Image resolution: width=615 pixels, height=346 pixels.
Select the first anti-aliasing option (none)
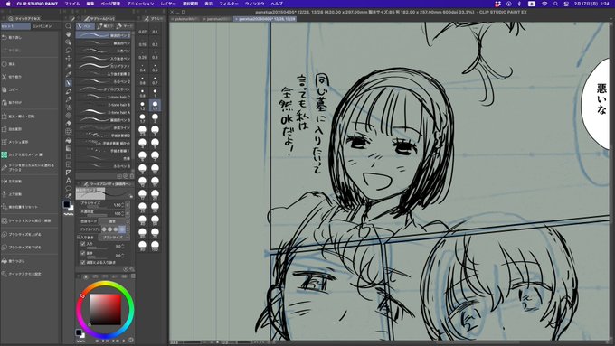(104, 229)
